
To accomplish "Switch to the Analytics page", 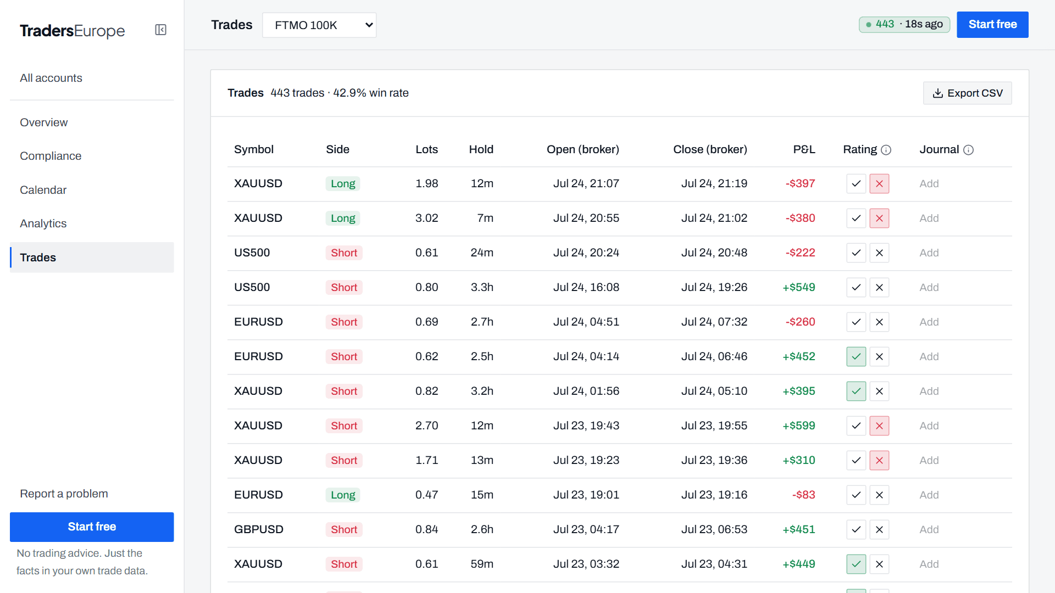I will coord(92,223).
